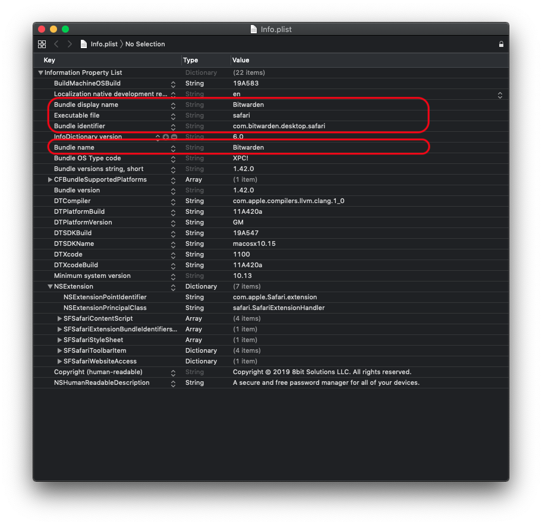Expand SFSafariExtensionBundleIdentifiers array
This screenshot has height=525, width=542.
coord(59,329)
